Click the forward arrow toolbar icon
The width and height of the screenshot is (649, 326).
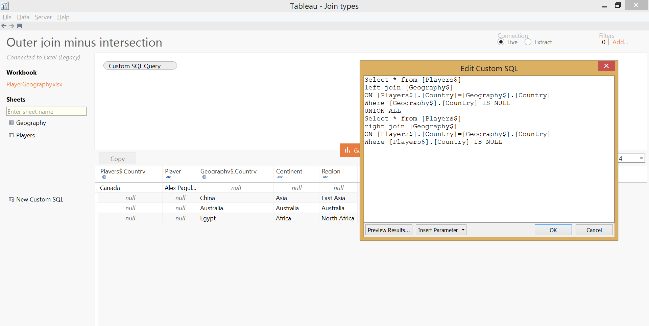coord(12,26)
